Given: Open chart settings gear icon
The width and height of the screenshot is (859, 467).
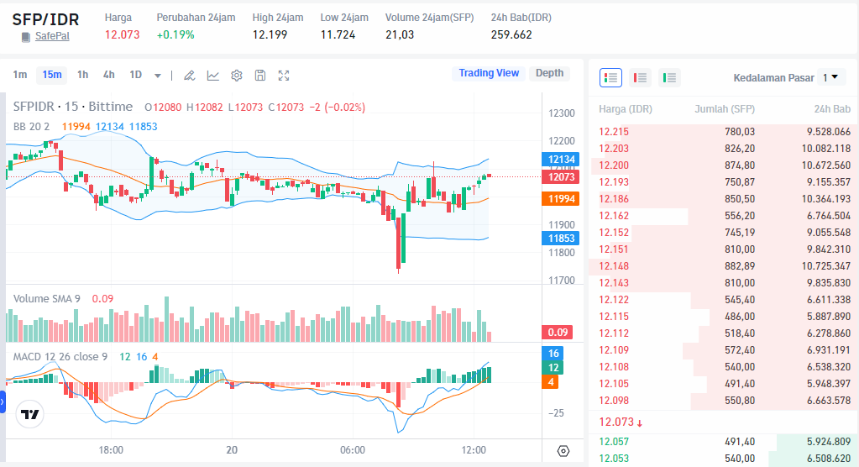Looking at the screenshot, I should (x=237, y=76).
